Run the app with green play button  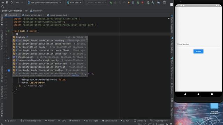[x=111, y=2]
